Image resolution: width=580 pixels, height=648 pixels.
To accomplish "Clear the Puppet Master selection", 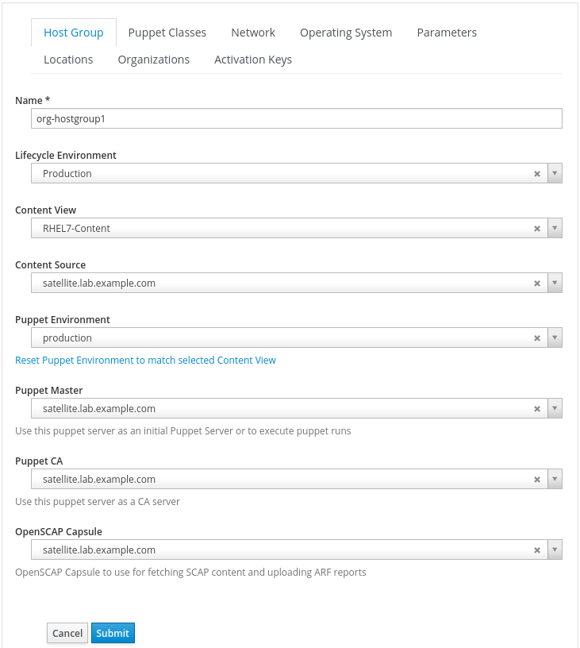I will [x=537, y=409].
